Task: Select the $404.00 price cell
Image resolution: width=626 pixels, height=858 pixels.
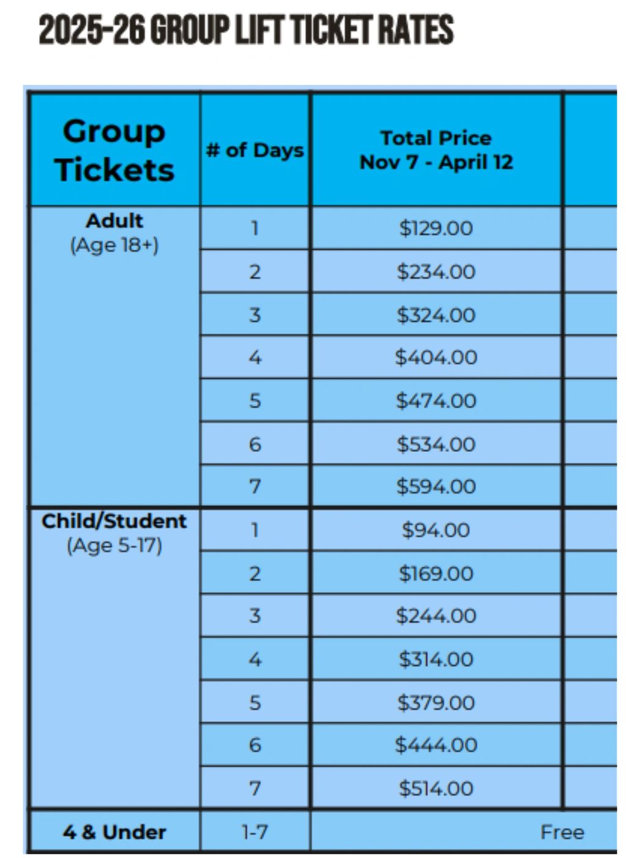Action: [436, 358]
